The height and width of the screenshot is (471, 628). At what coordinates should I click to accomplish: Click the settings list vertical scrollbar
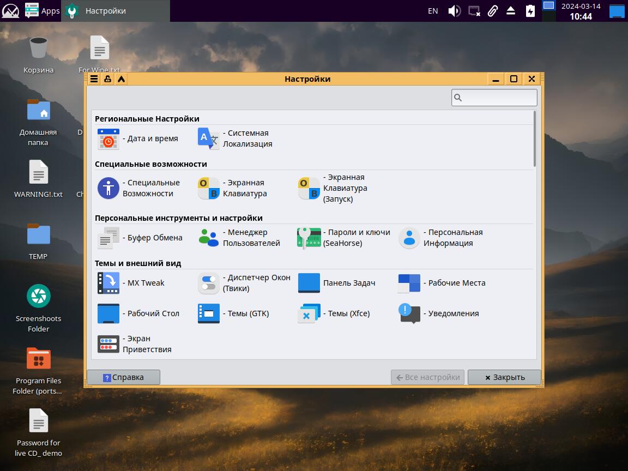tap(535, 140)
